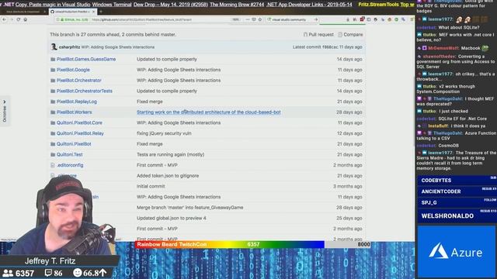Click the Pull request icon
497x279 pixels.
click(x=305, y=34)
